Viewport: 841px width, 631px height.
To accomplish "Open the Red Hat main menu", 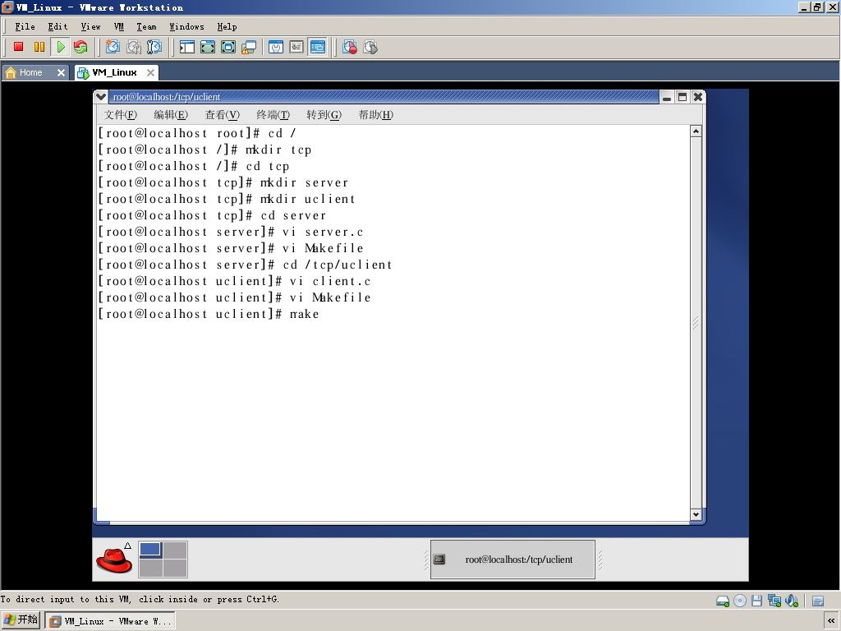I will [113, 560].
